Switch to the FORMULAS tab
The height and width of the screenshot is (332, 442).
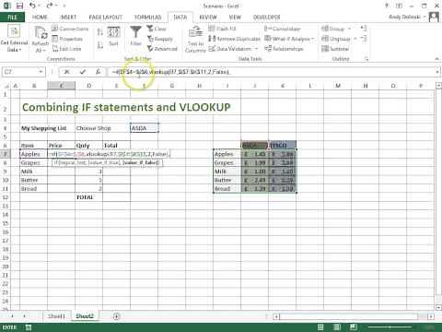(148, 17)
